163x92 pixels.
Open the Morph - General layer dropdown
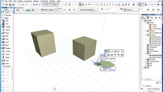[48, 10]
